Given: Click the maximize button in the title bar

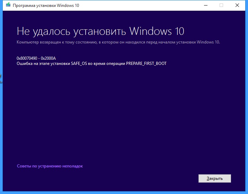Looking at the screenshot, I should click(221, 6).
